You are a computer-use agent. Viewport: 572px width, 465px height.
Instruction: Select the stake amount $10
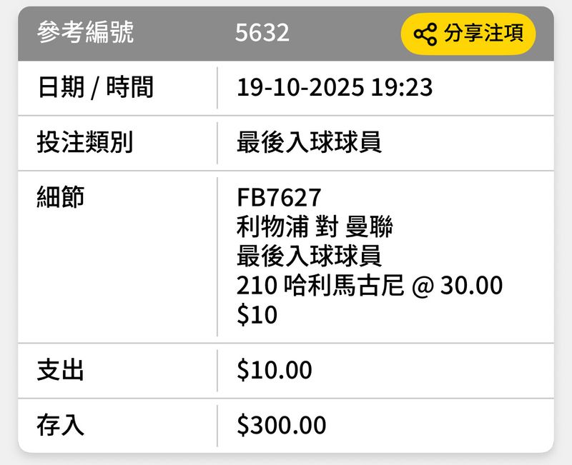[251, 314]
